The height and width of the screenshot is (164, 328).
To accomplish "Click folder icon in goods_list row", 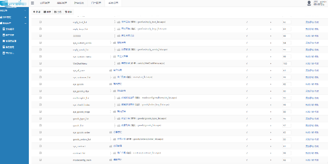I will pyautogui.click(x=119, y=125).
